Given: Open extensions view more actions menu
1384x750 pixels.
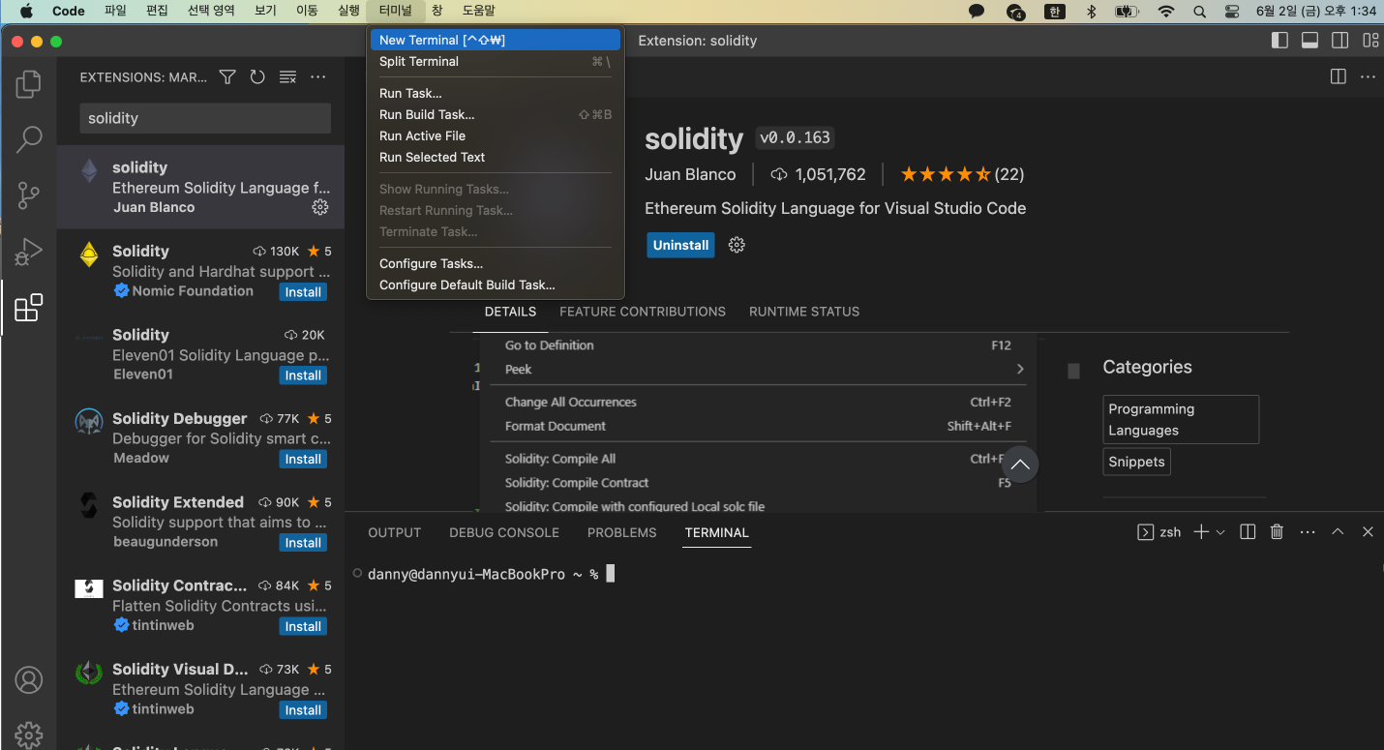Looking at the screenshot, I should 317,77.
